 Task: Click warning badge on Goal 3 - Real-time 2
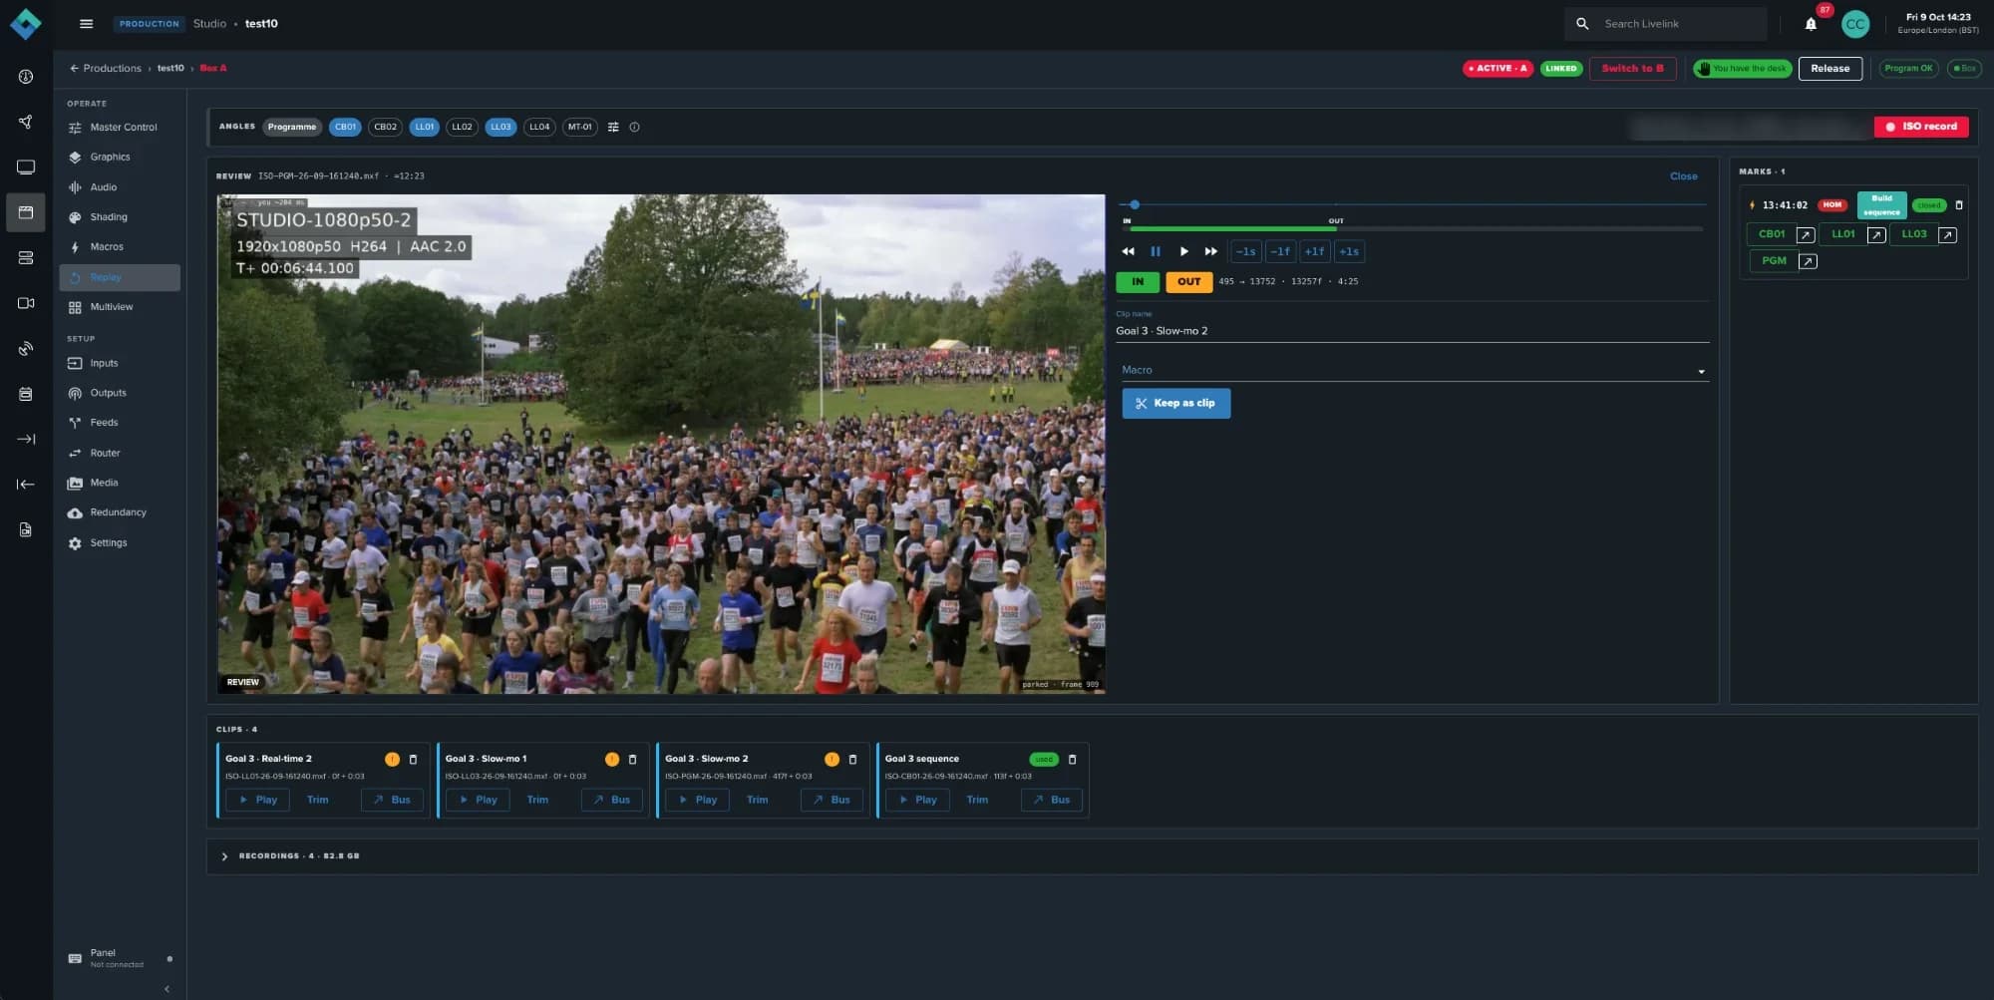392,760
